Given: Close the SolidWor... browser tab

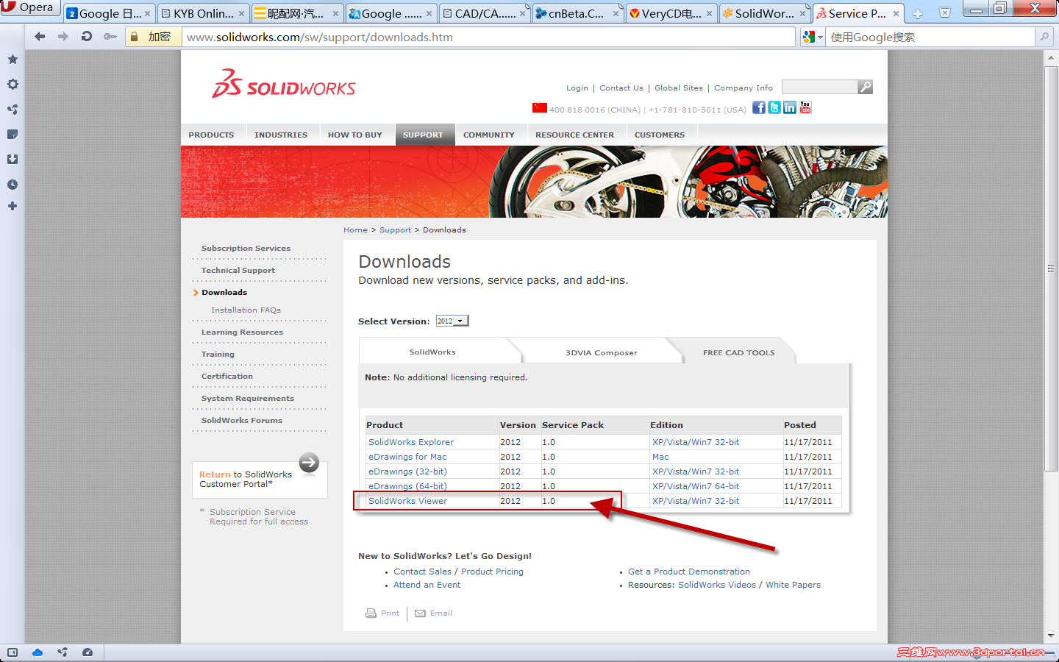Looking at the screenshot, I should click(x=802, y=13).
